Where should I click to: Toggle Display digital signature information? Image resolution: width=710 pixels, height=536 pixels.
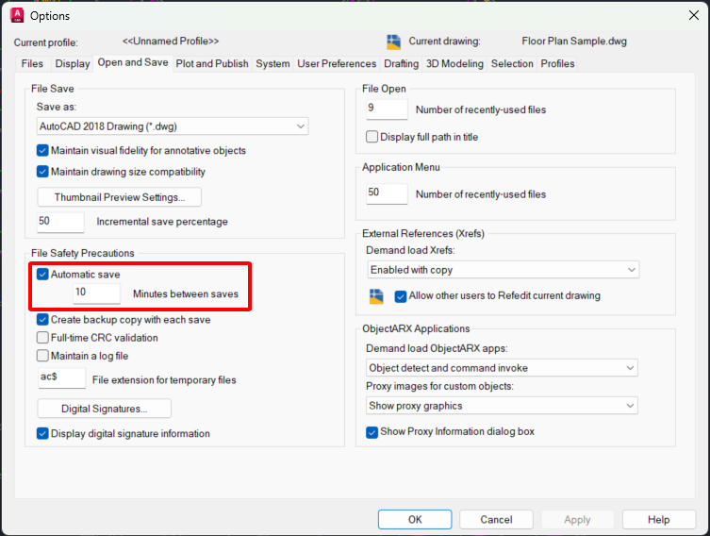42,433
